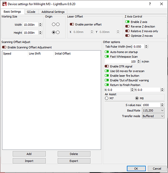Disable Enable laser fire button option

pyautogui.click(x=107, y=76)
